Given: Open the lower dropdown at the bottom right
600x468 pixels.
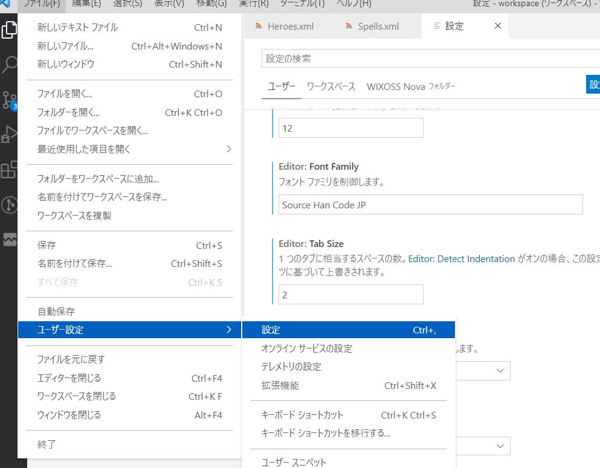Looking at the screenshot, I should point(483,446).
